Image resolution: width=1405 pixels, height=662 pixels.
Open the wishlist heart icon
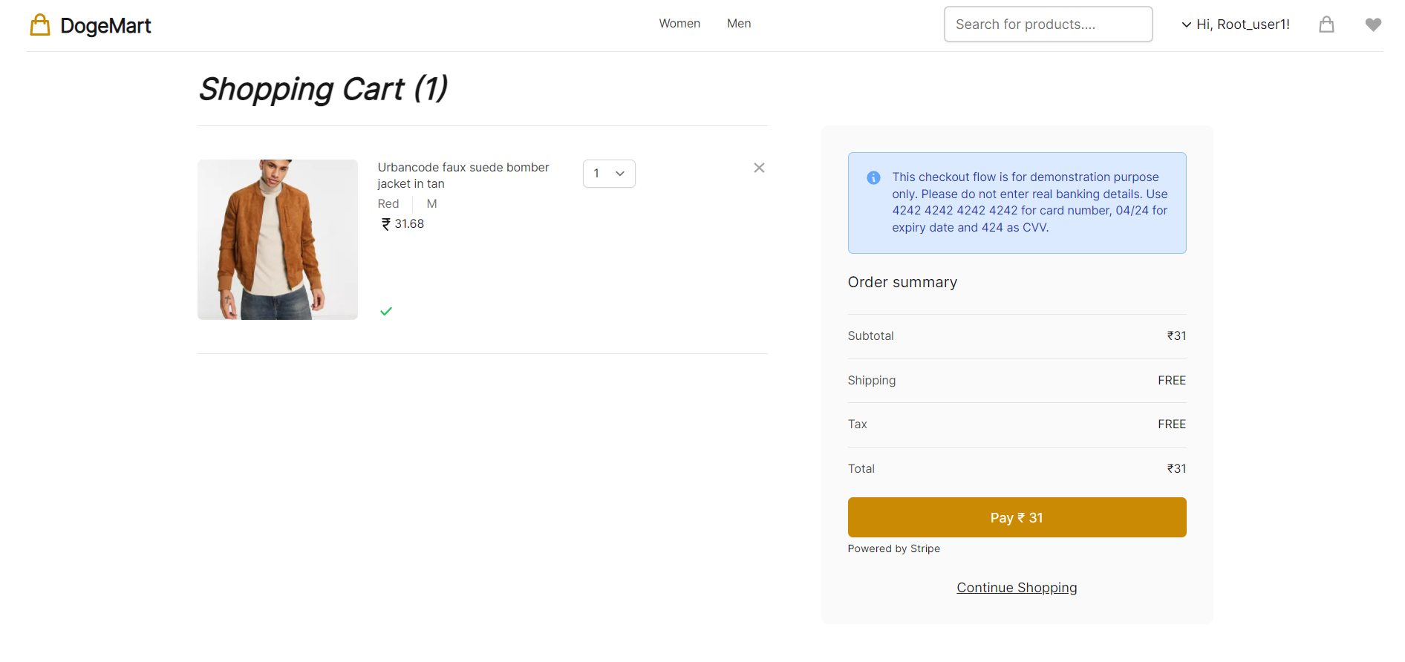point(1372,24)
